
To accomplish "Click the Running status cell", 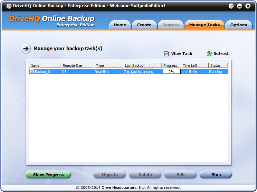I will [x=215, y=72].
